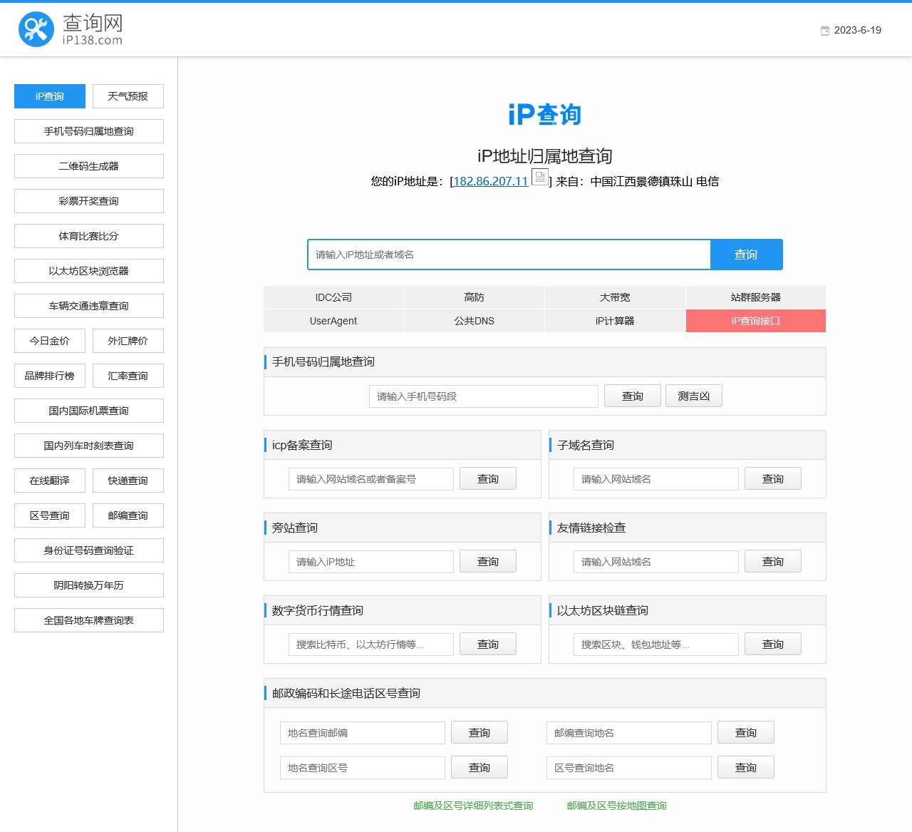Open 今日金价 sidebar link

tap(50, 341)
